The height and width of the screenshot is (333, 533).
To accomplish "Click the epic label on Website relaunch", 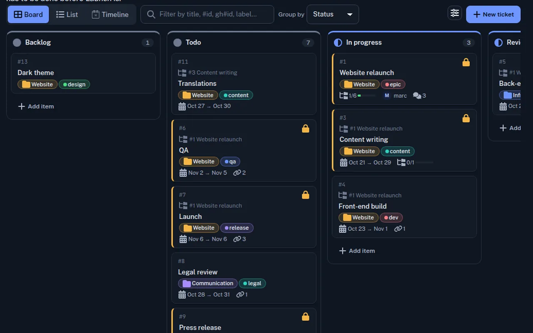I will (x=393, y=84).
